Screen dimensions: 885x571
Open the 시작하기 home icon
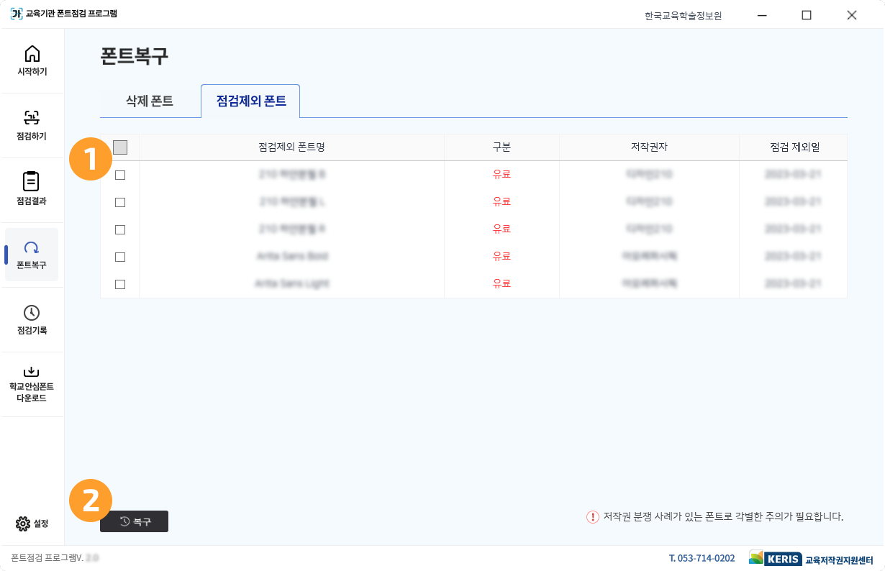pos(32,54)
